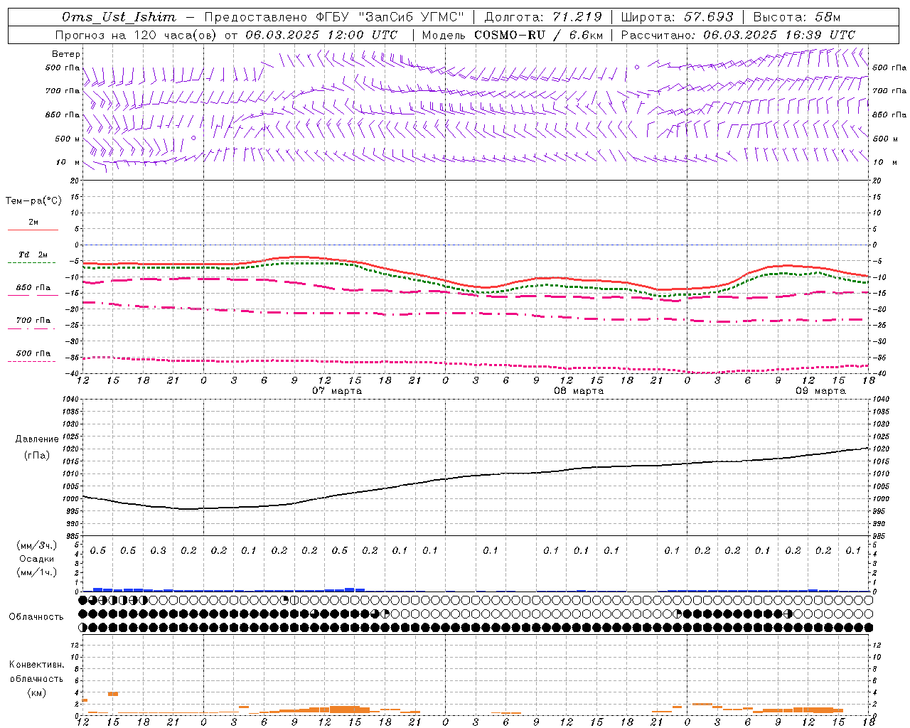This screenshot has height=728, width=910.
Task: Click computed time Рассчитано: 06.03.2025 16:39 UTC
Action: tap(738, 35)
